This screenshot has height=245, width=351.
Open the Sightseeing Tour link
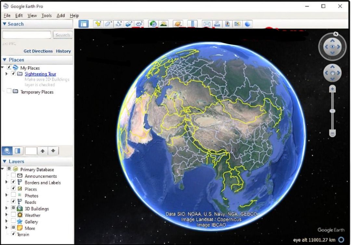(x=40, y=74)
